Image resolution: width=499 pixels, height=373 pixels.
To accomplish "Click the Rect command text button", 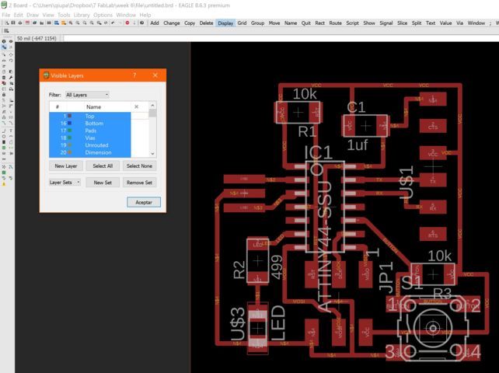I will pyautogui.click(x=319, y=23).
